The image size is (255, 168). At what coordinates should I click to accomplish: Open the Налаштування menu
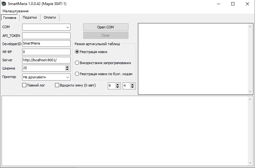pos(13,11)
